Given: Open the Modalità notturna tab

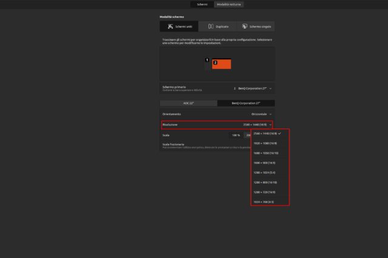Looking at the screenshot, I should tap(229, 4).
